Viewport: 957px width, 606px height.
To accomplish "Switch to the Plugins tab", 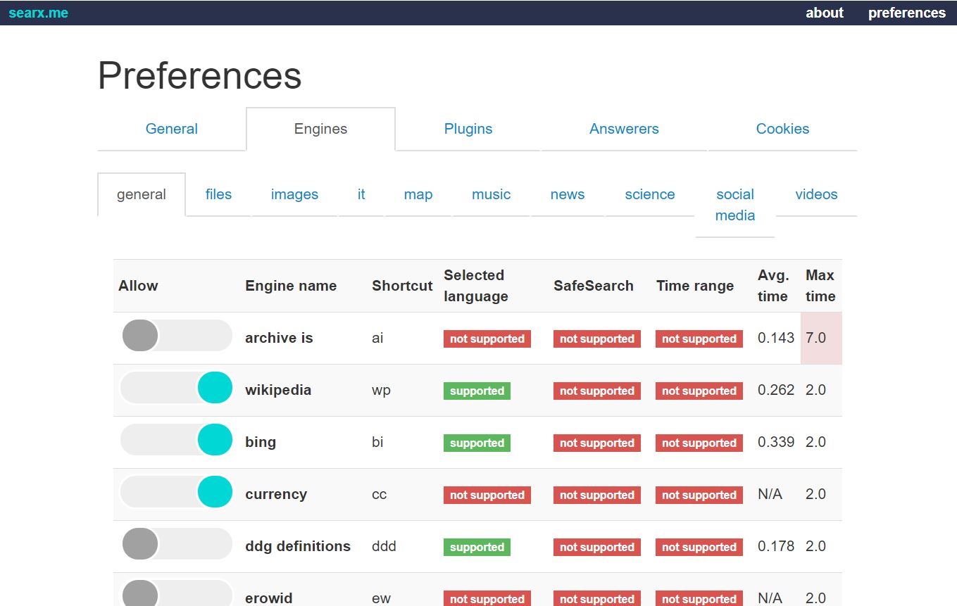I will 468,129.
